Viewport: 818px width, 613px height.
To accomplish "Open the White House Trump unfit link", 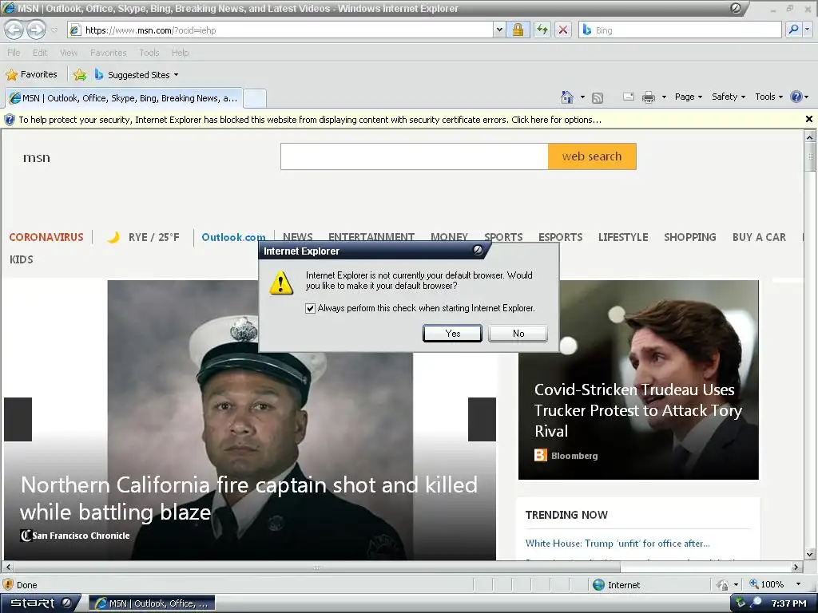I will coord(617,543).
